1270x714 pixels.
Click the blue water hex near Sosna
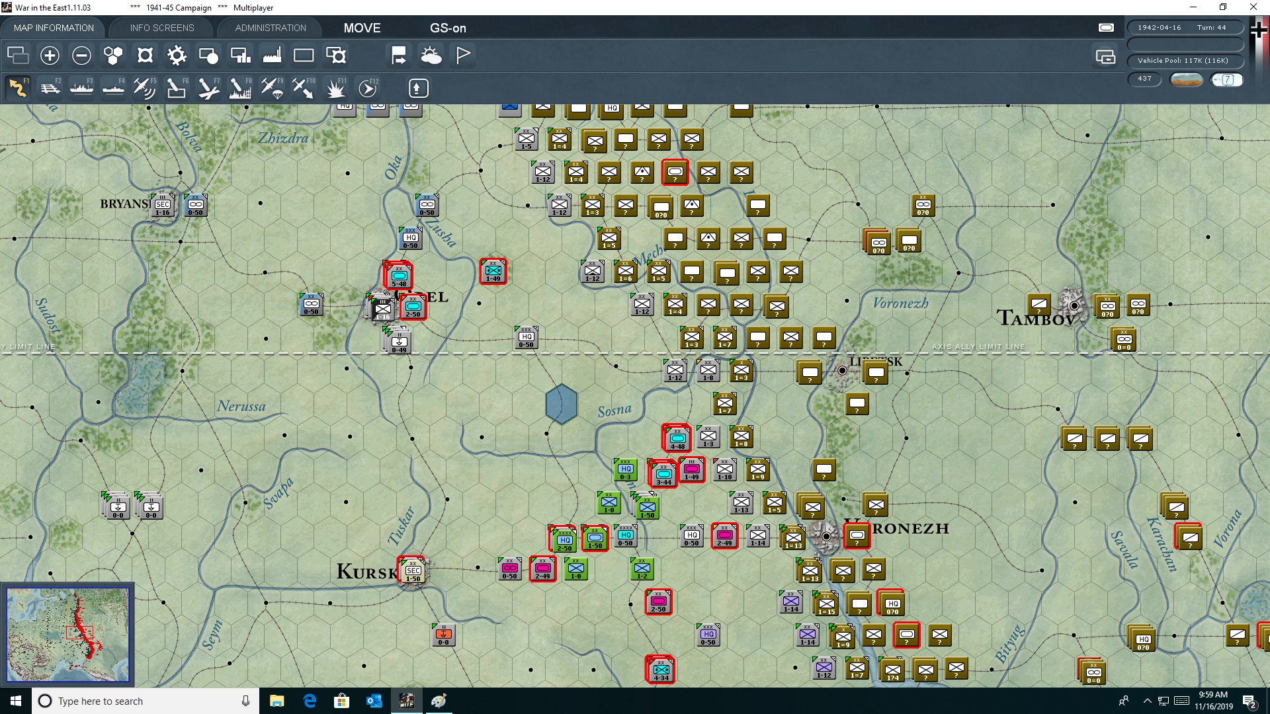coord(562,403)
